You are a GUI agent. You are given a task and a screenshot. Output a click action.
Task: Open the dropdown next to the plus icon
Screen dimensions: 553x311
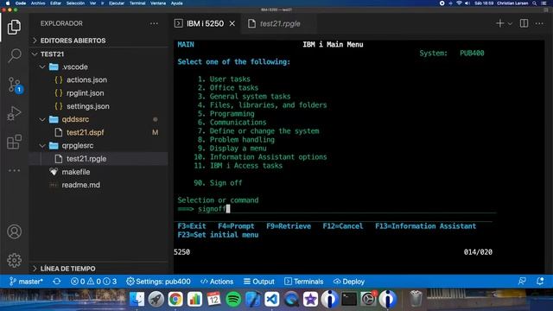(x=510, y=23)
